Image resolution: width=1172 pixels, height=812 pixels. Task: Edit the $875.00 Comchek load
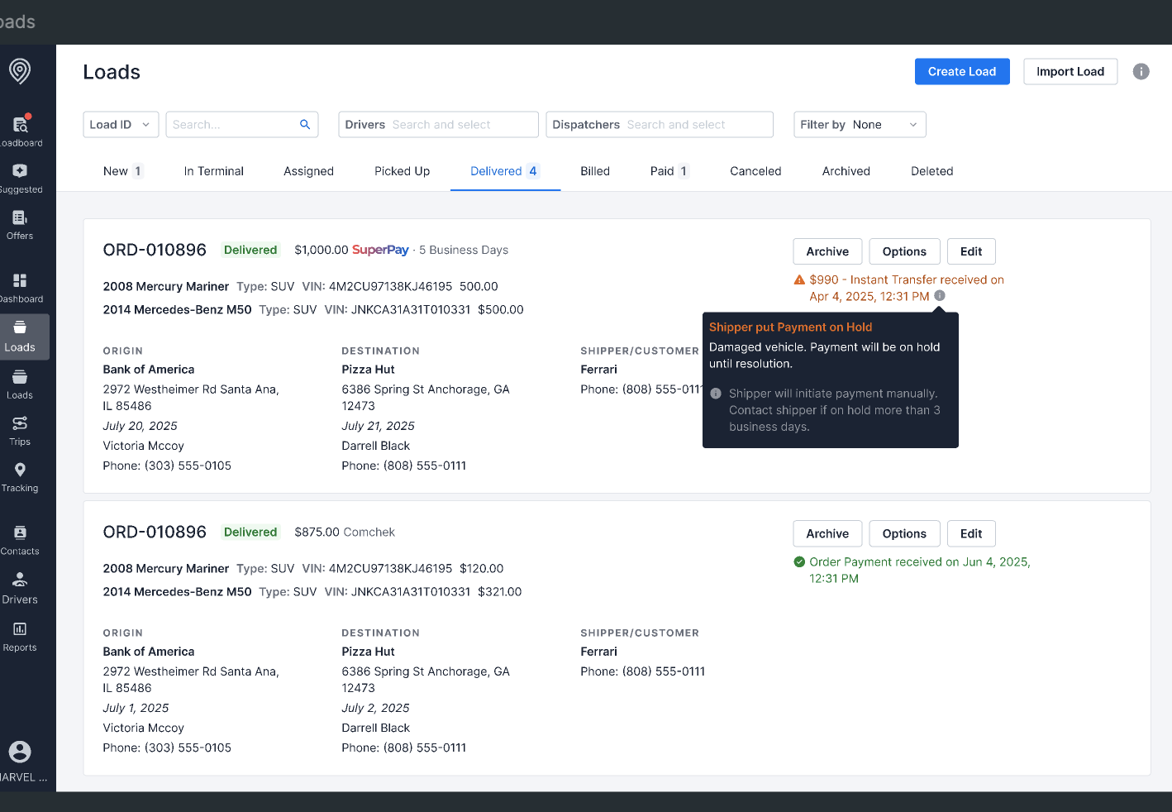[x=971, y=533]
